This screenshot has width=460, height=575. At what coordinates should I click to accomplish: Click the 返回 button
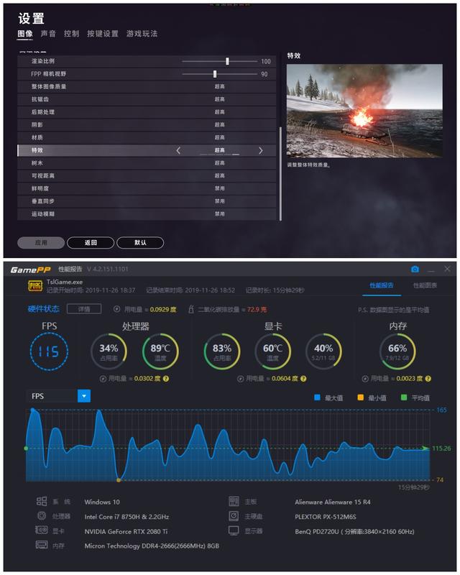(91, 243)
